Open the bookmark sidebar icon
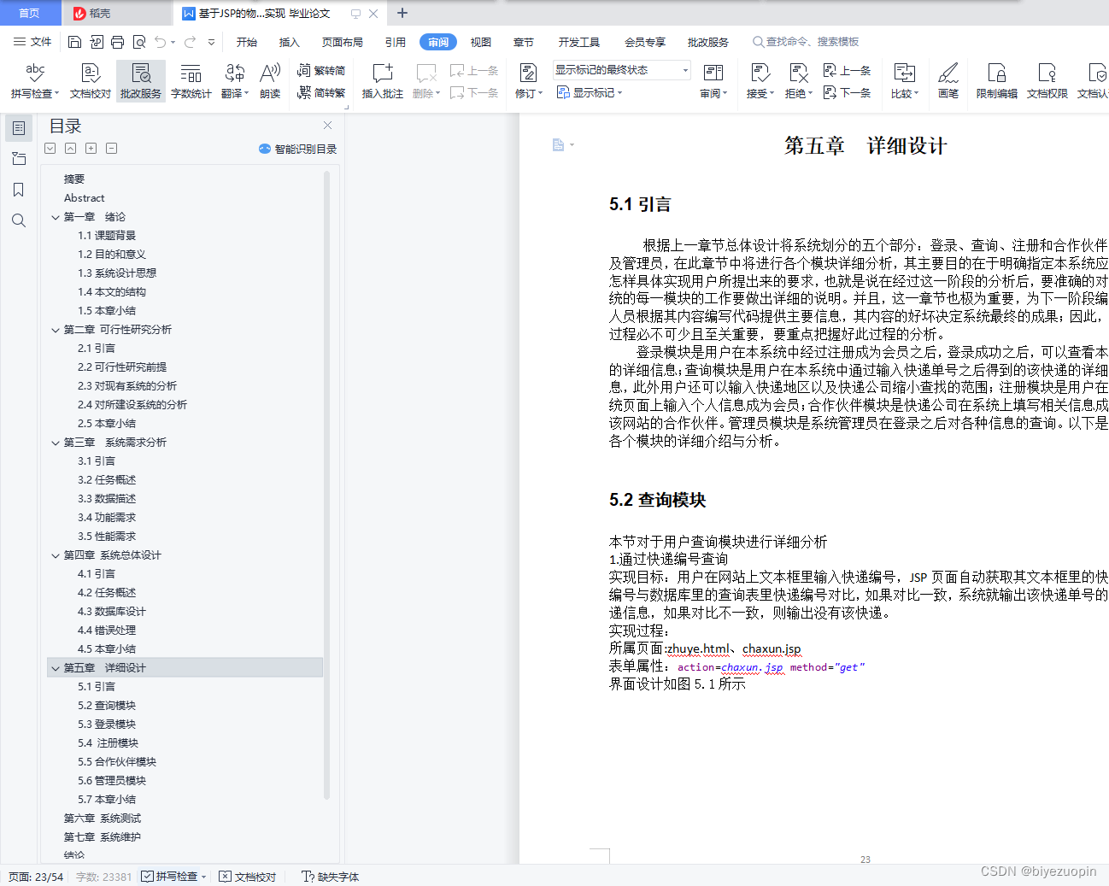Viewport: 1109px width, 886px height. click(19, 190)
